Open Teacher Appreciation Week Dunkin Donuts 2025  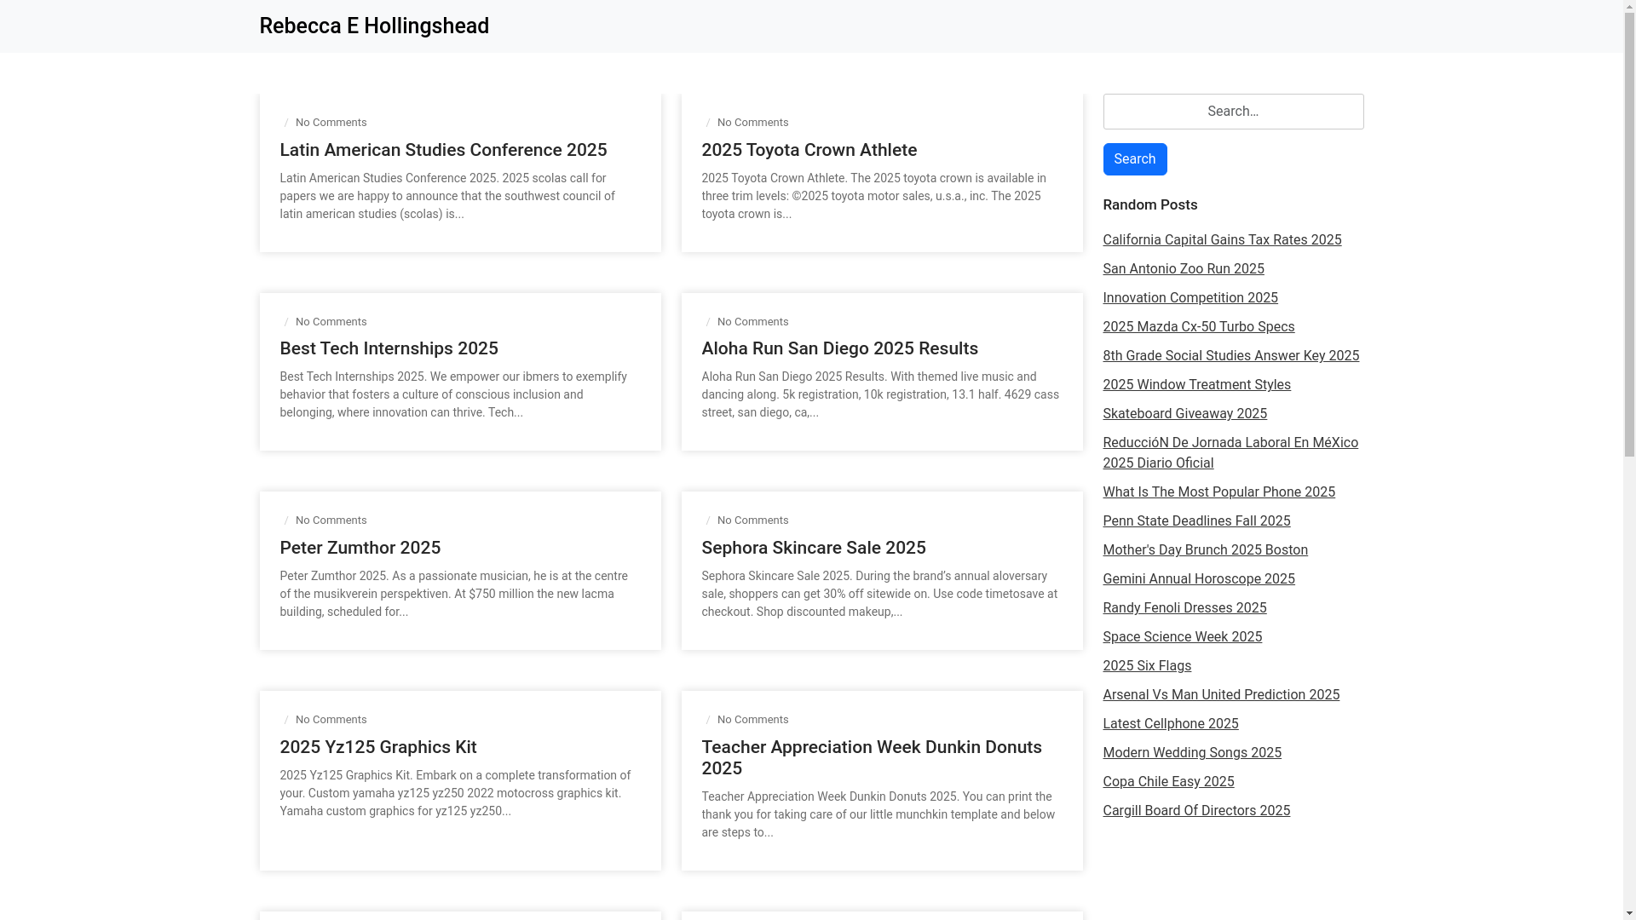[x=872, y=757]
